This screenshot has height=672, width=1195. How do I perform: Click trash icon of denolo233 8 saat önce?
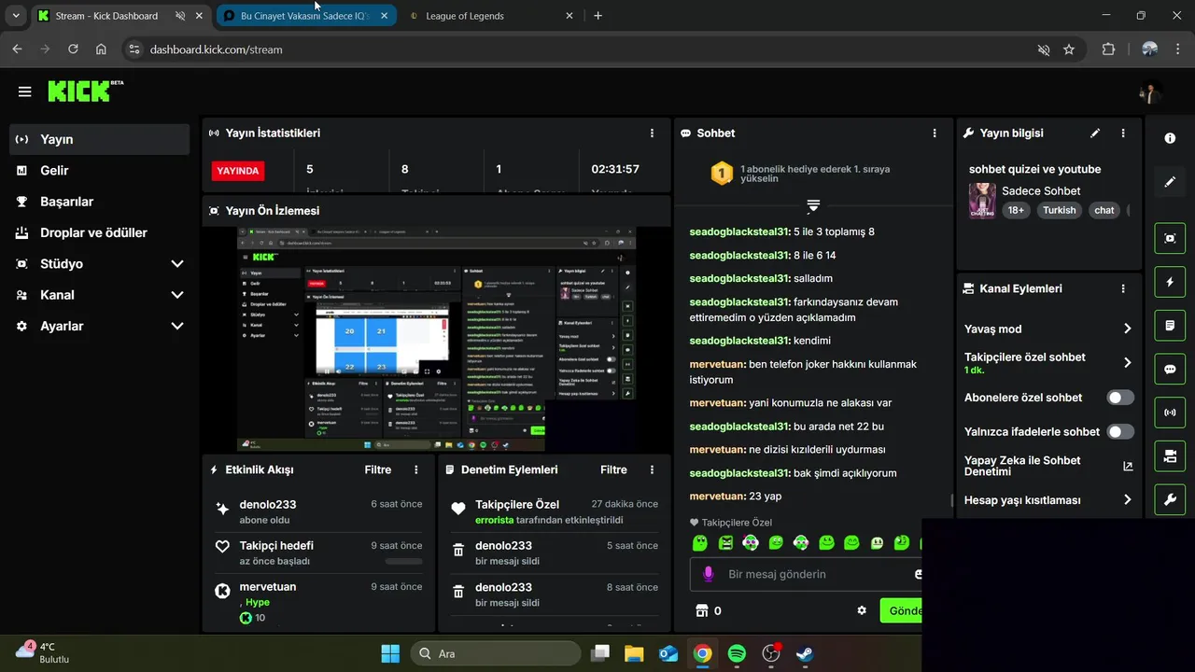coord(458,593)
